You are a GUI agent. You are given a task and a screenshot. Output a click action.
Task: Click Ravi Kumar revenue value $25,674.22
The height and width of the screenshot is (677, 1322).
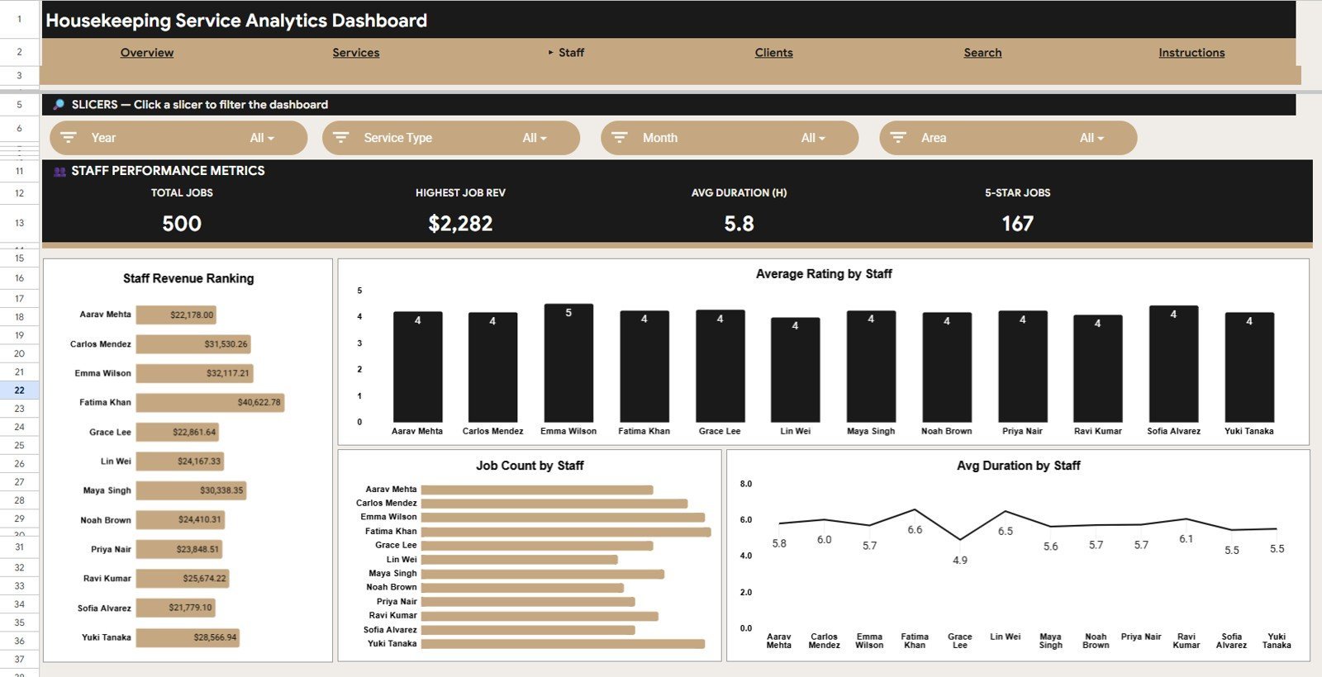204,578
